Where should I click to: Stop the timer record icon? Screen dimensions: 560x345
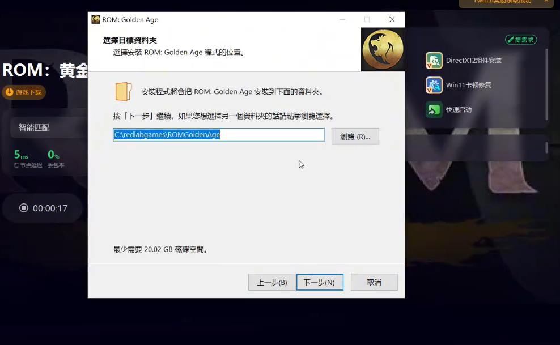point(24,208)
